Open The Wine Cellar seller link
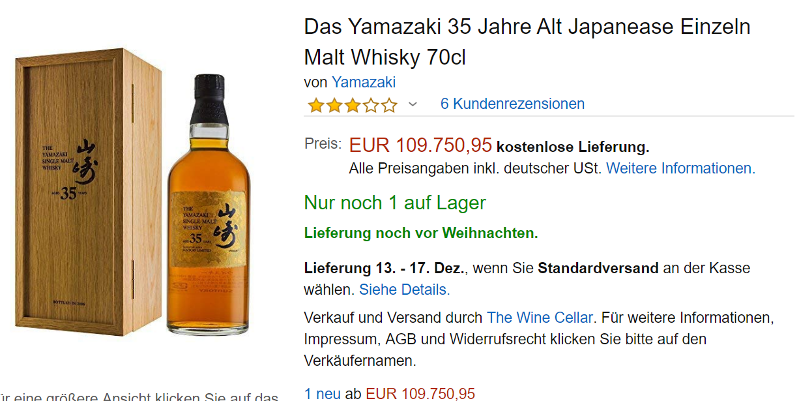 point(540,318)
